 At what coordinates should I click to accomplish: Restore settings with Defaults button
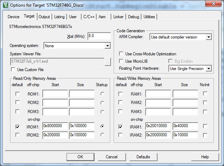pyautogui.click(x=143, y=157)
